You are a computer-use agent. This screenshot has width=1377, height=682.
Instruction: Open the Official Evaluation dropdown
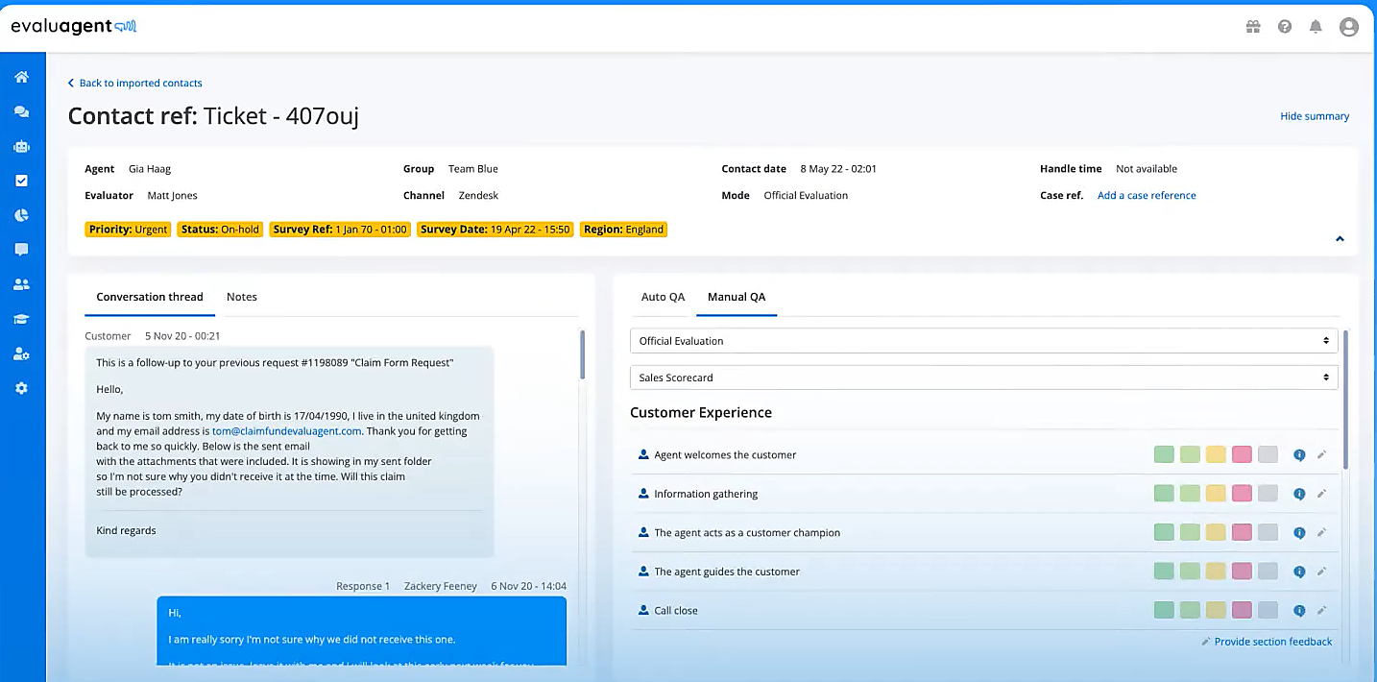(x=983, y=341)
